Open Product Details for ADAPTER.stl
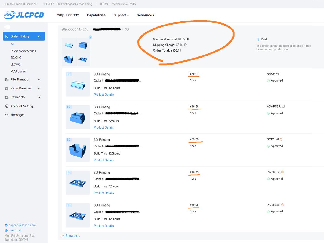The image size is (324, 243). 104,127
